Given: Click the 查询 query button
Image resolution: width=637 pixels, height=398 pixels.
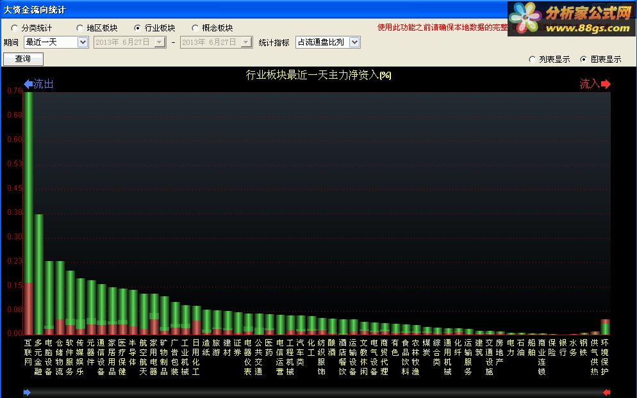Looking at the screenshot, I should tap(23, 59).
